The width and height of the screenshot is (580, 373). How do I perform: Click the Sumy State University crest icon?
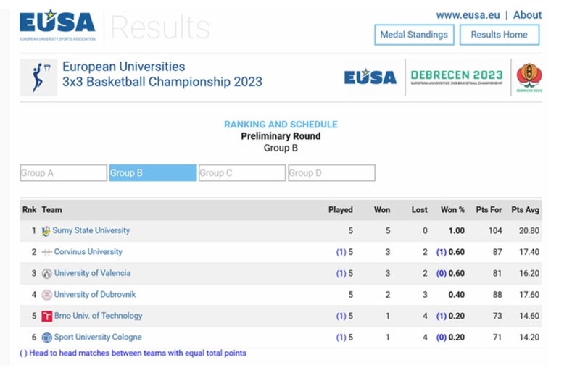coord(46,231)
